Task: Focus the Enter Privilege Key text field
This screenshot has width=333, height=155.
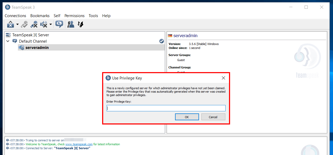Action: point(166,108)
